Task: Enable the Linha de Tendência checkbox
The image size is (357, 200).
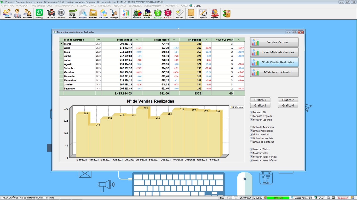Action: 251,127
